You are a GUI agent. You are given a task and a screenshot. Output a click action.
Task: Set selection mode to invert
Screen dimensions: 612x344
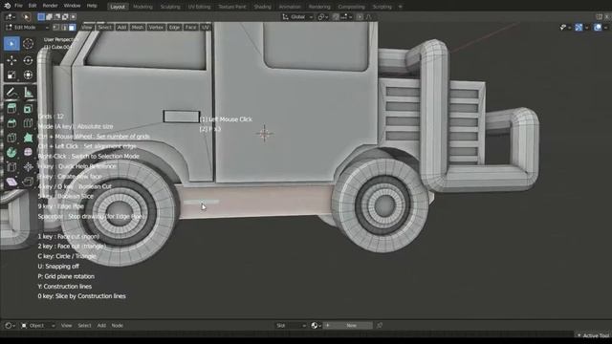pos(65,17)
